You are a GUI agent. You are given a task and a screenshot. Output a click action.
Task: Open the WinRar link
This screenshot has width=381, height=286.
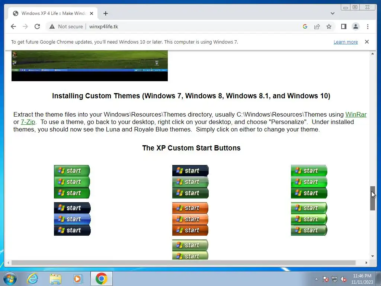tap(356, 115)
